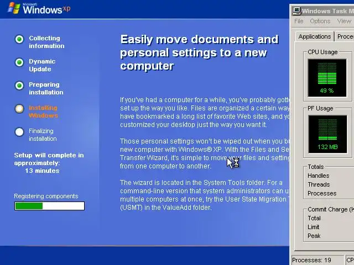Click the "Registering components" status text
The image size is (354, 265).
pyautogui.click(x=46, y=197)
